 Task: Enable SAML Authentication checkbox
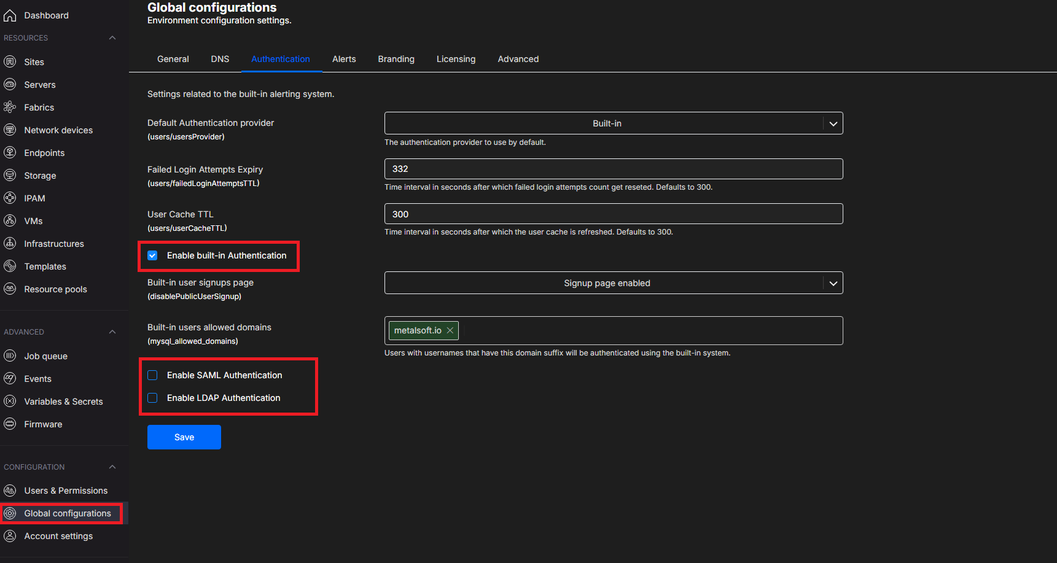pyautogui.click(x=152, y=375)
